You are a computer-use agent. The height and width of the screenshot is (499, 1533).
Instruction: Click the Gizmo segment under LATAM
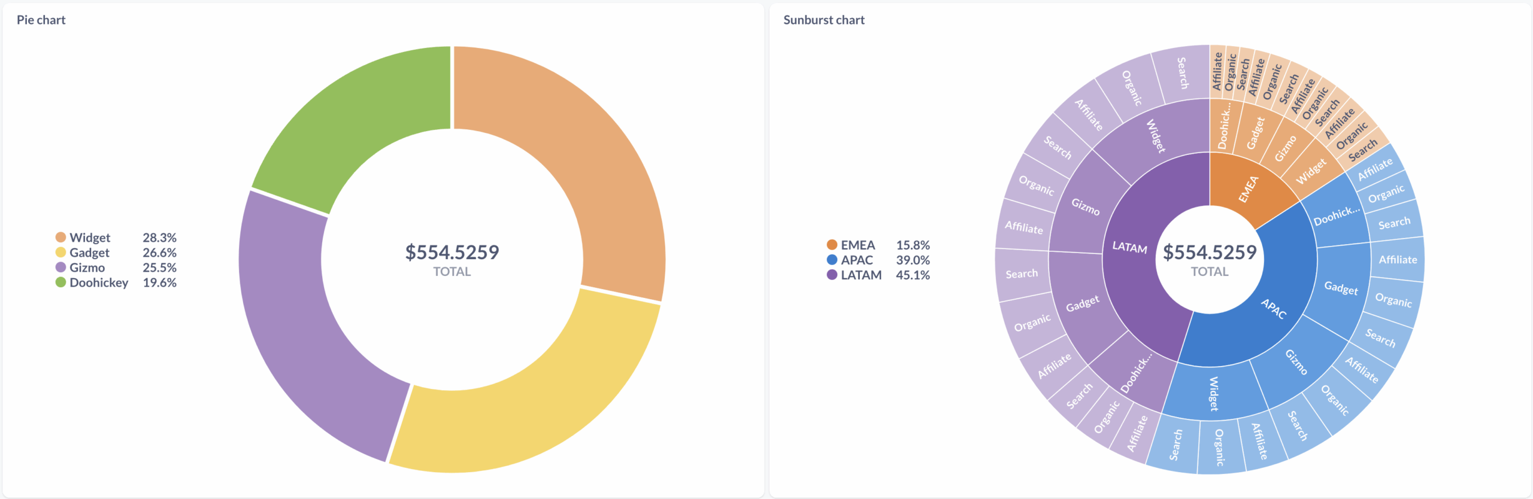(x=1085, y=206)
